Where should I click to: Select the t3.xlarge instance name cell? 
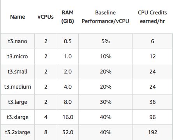pyautogui.click(x=18, y=117)
